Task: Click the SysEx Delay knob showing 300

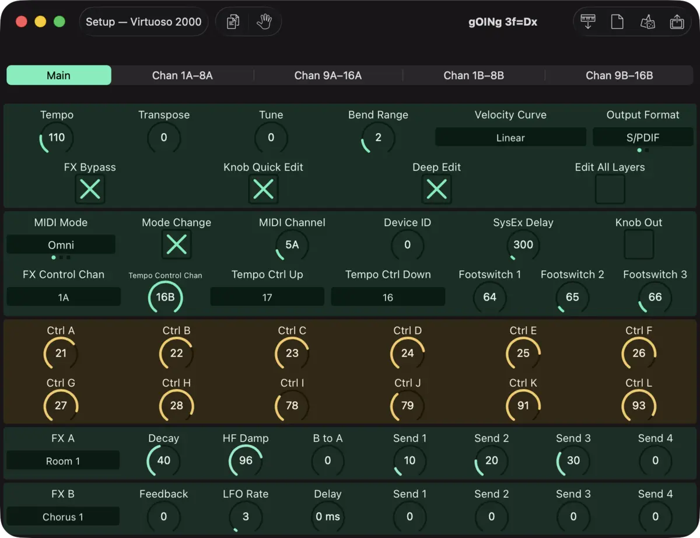Action: coord(523,244)
